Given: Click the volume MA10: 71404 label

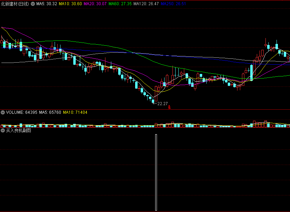Looking at the screenshot, I should [75, 112].
